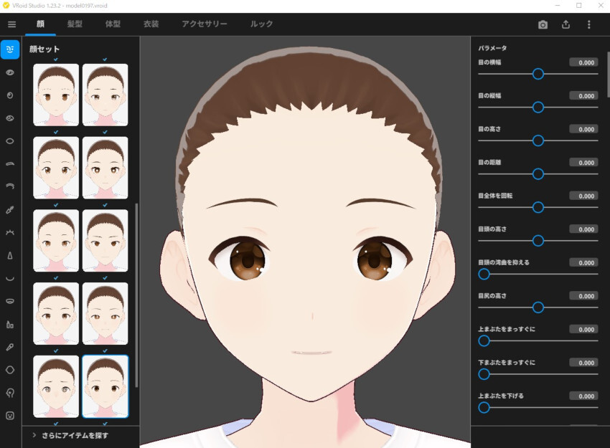The image size is (610, 448).
Task: Click the face set list scrollbar
Action: (136, 294)
